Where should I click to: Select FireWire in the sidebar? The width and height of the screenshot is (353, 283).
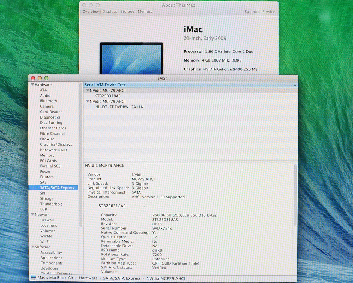pos(47,139)
